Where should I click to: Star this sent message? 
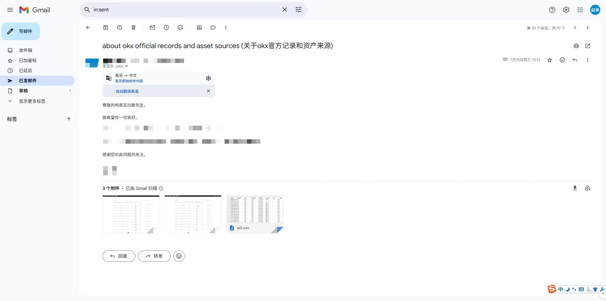(x=549, y=60)
